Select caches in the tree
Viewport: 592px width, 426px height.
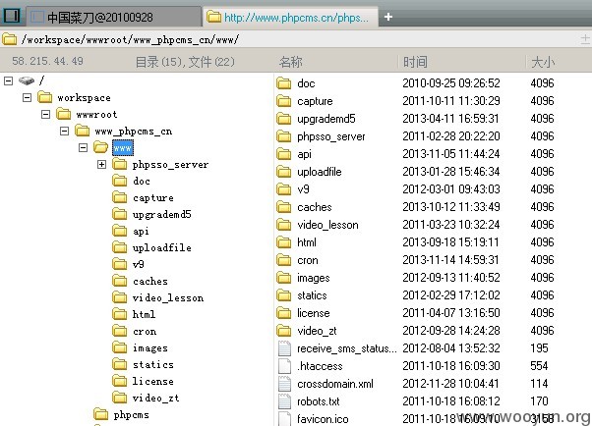coord(149,282)
